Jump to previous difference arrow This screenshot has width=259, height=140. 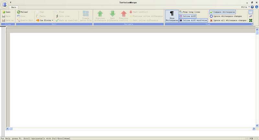pos(100,16)
